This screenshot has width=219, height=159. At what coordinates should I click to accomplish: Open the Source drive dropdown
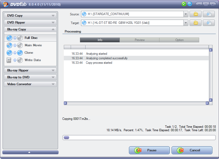pyautogui.click(x=186, y=14)
